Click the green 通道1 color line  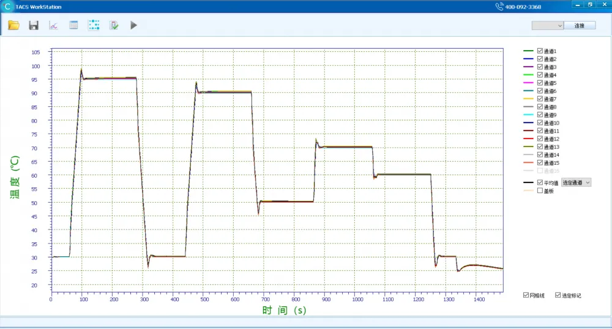[x=528, y=51]
